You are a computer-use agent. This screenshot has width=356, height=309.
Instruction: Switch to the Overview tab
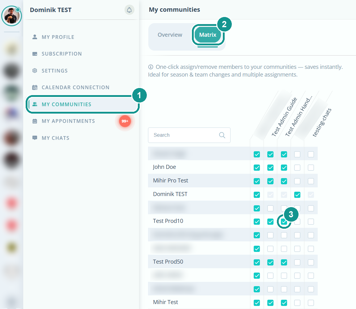click(x=170, y=35)
